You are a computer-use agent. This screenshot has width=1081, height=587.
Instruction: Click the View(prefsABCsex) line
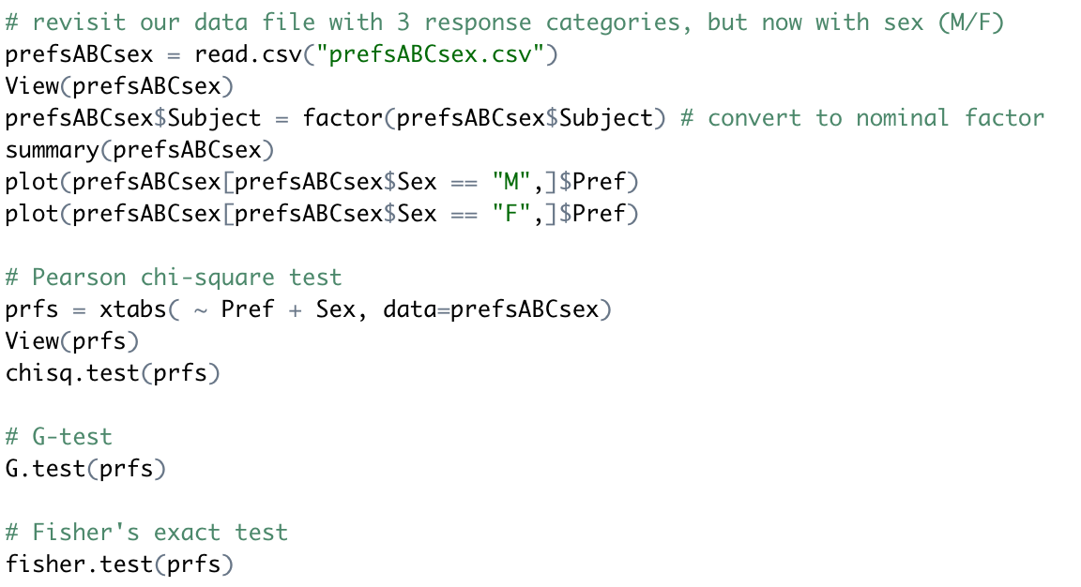[x=118, y=86]
